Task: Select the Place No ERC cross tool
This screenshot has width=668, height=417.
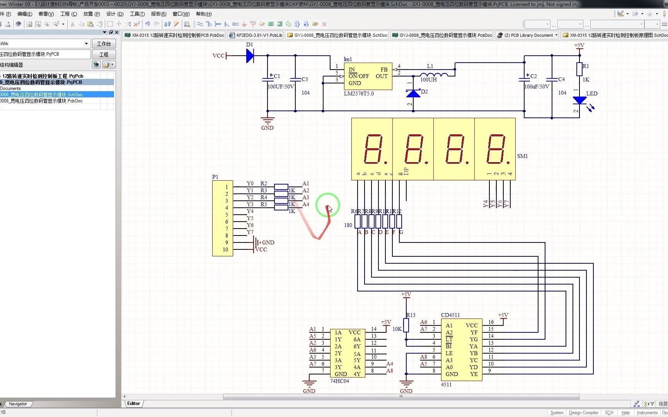Action: click(x=324, y=24)
